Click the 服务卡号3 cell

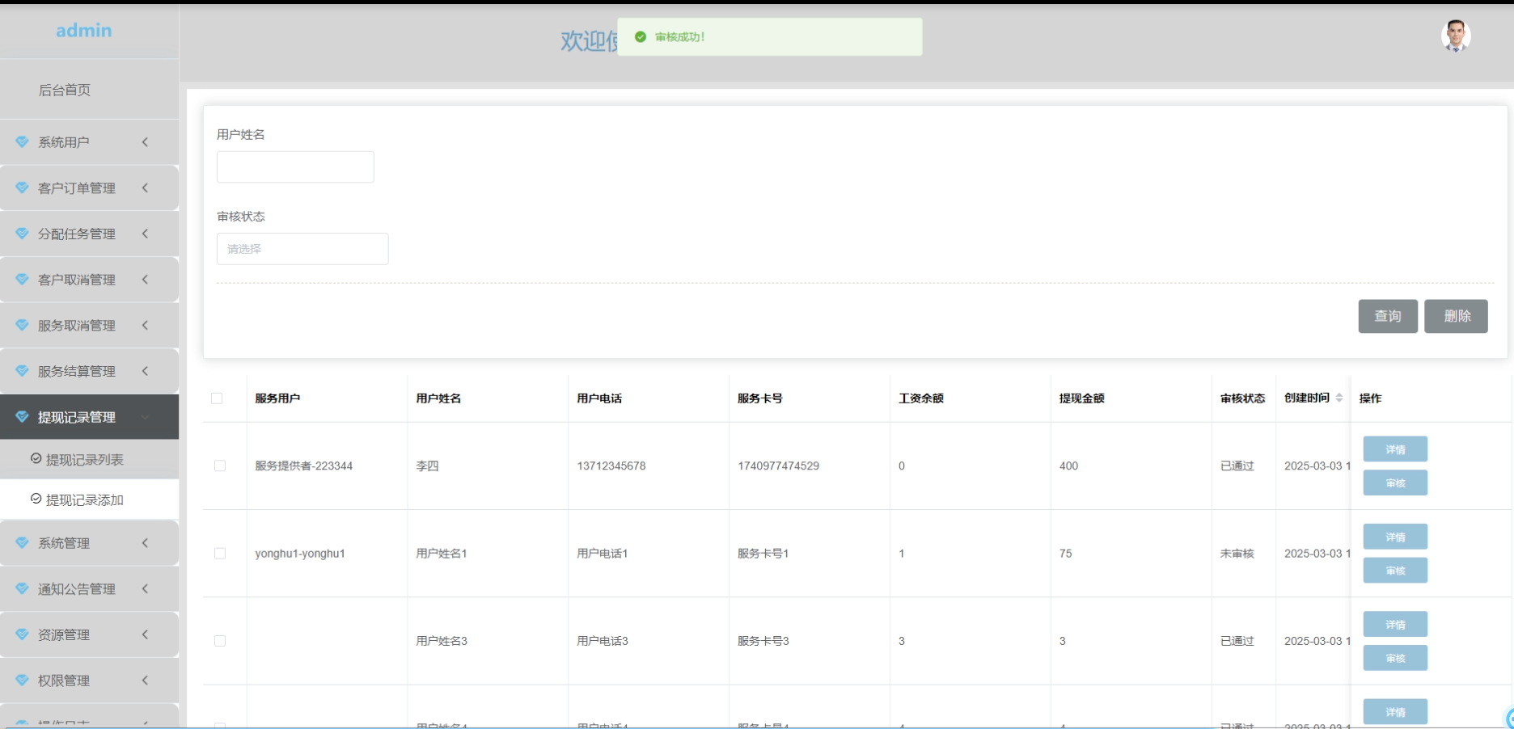tap(763, 641)
